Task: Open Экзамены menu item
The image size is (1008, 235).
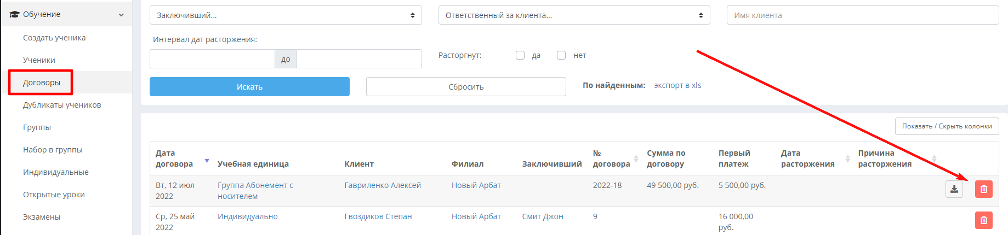Action: coord(42,217)
